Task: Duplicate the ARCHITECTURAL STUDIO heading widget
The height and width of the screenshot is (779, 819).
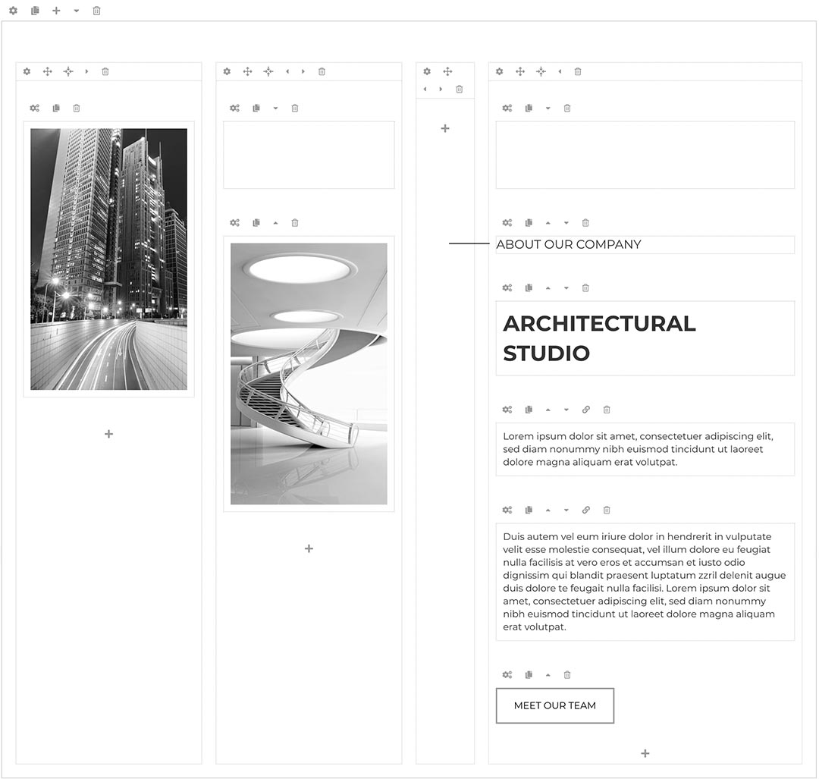Action: click(x=529, y=287)
